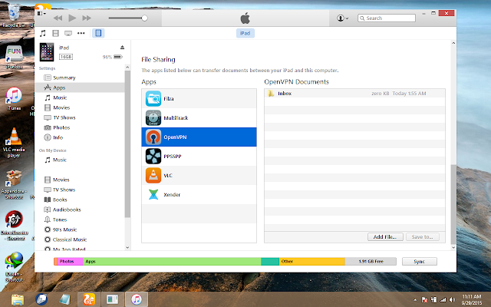Click the main pane vertical scrollbar thumb
This screenshot has height=307, width=491.
point(453,204)
